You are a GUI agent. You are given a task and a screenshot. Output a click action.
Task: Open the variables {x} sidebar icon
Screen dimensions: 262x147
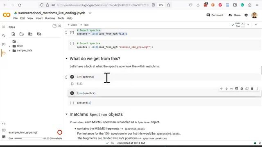click(4, 44)
